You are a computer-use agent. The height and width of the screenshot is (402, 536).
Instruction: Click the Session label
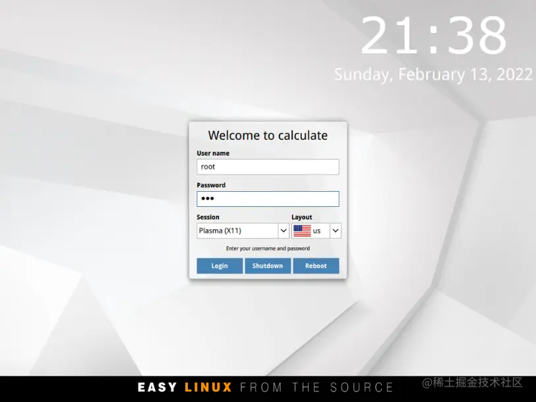[208, 217]
